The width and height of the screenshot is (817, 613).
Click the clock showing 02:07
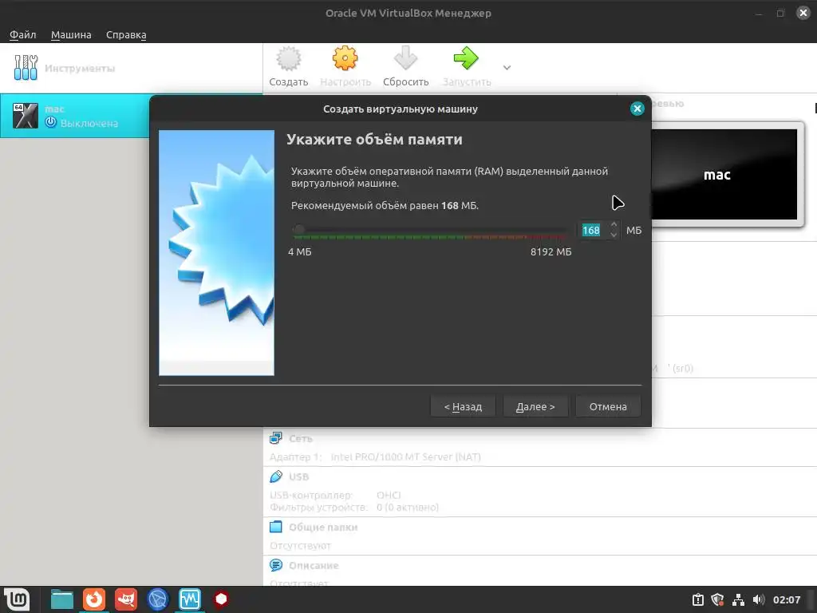click(786, 600)
